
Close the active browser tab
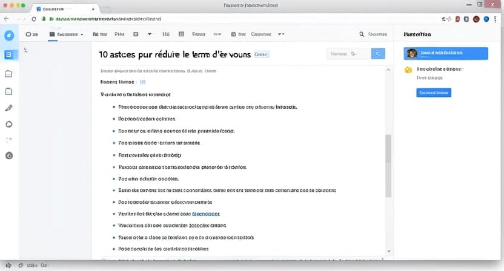[93, 9]
